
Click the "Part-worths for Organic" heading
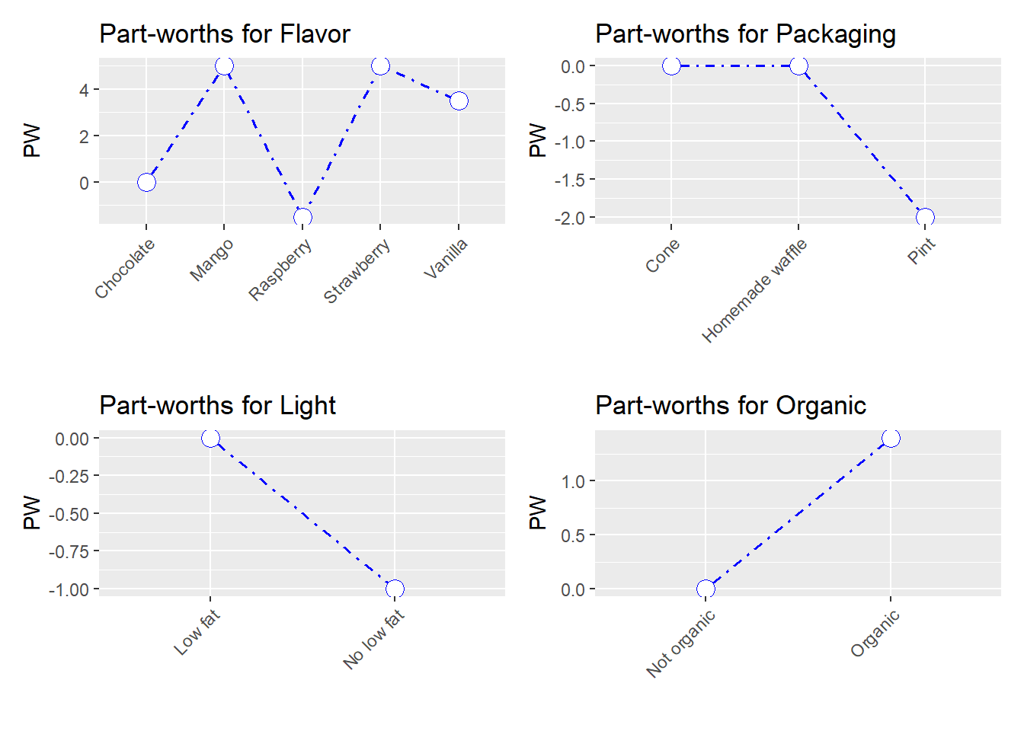point(730,406)
